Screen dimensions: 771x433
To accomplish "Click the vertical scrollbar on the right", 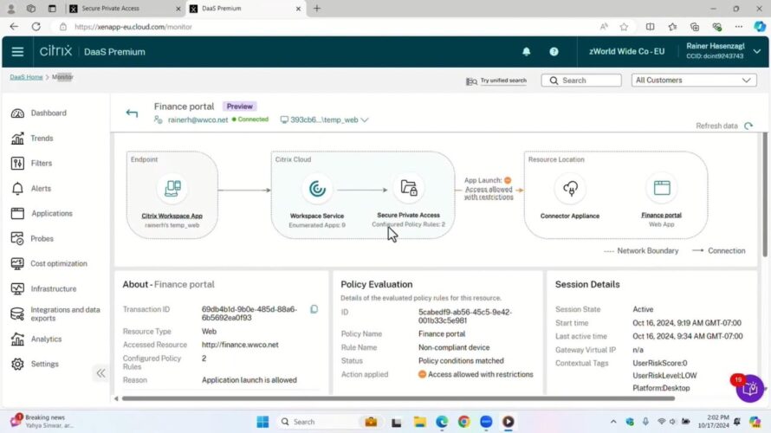I will point(765,197).
